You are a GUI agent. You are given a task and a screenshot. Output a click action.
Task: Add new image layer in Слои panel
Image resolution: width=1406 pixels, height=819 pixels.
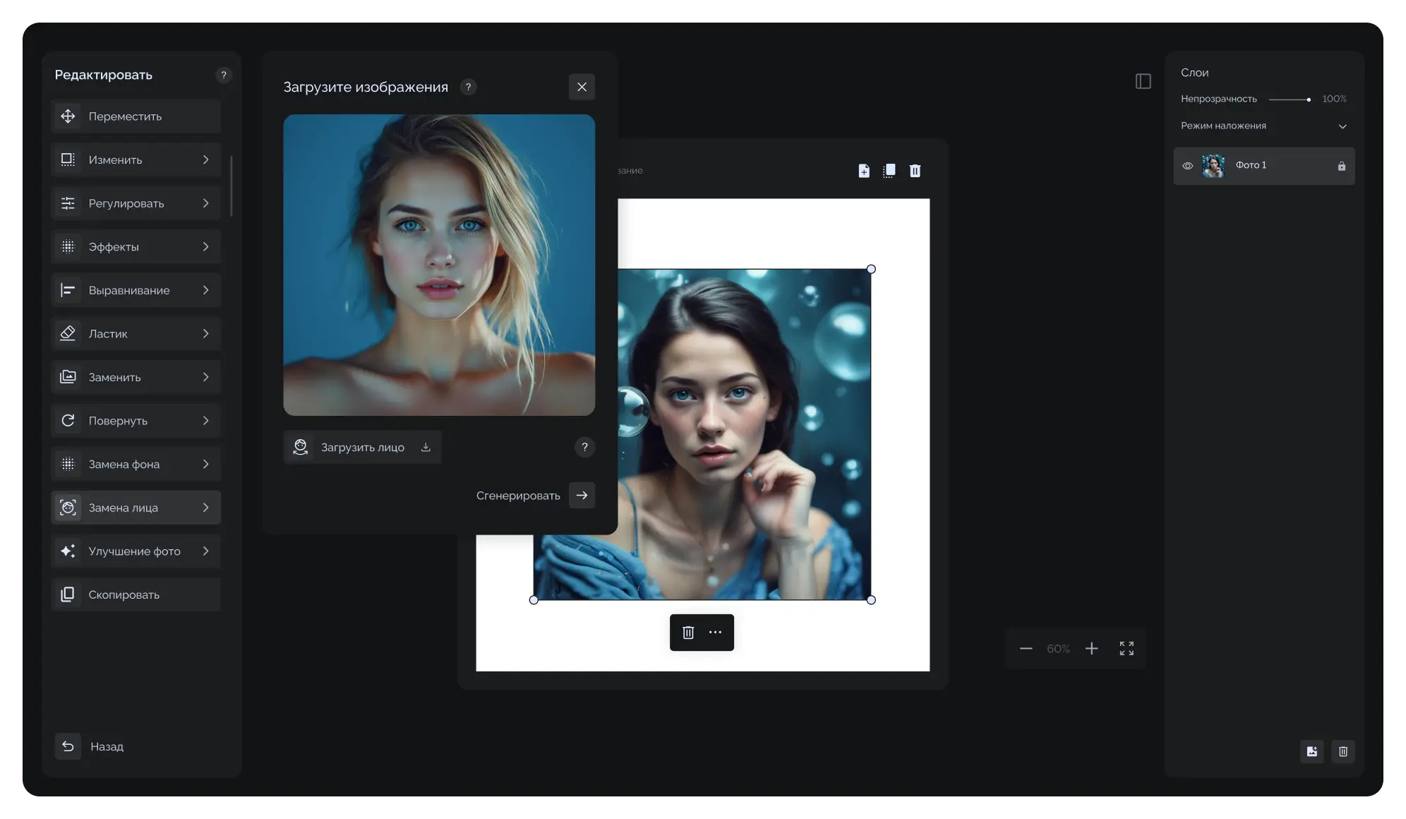click(1311, 751)
